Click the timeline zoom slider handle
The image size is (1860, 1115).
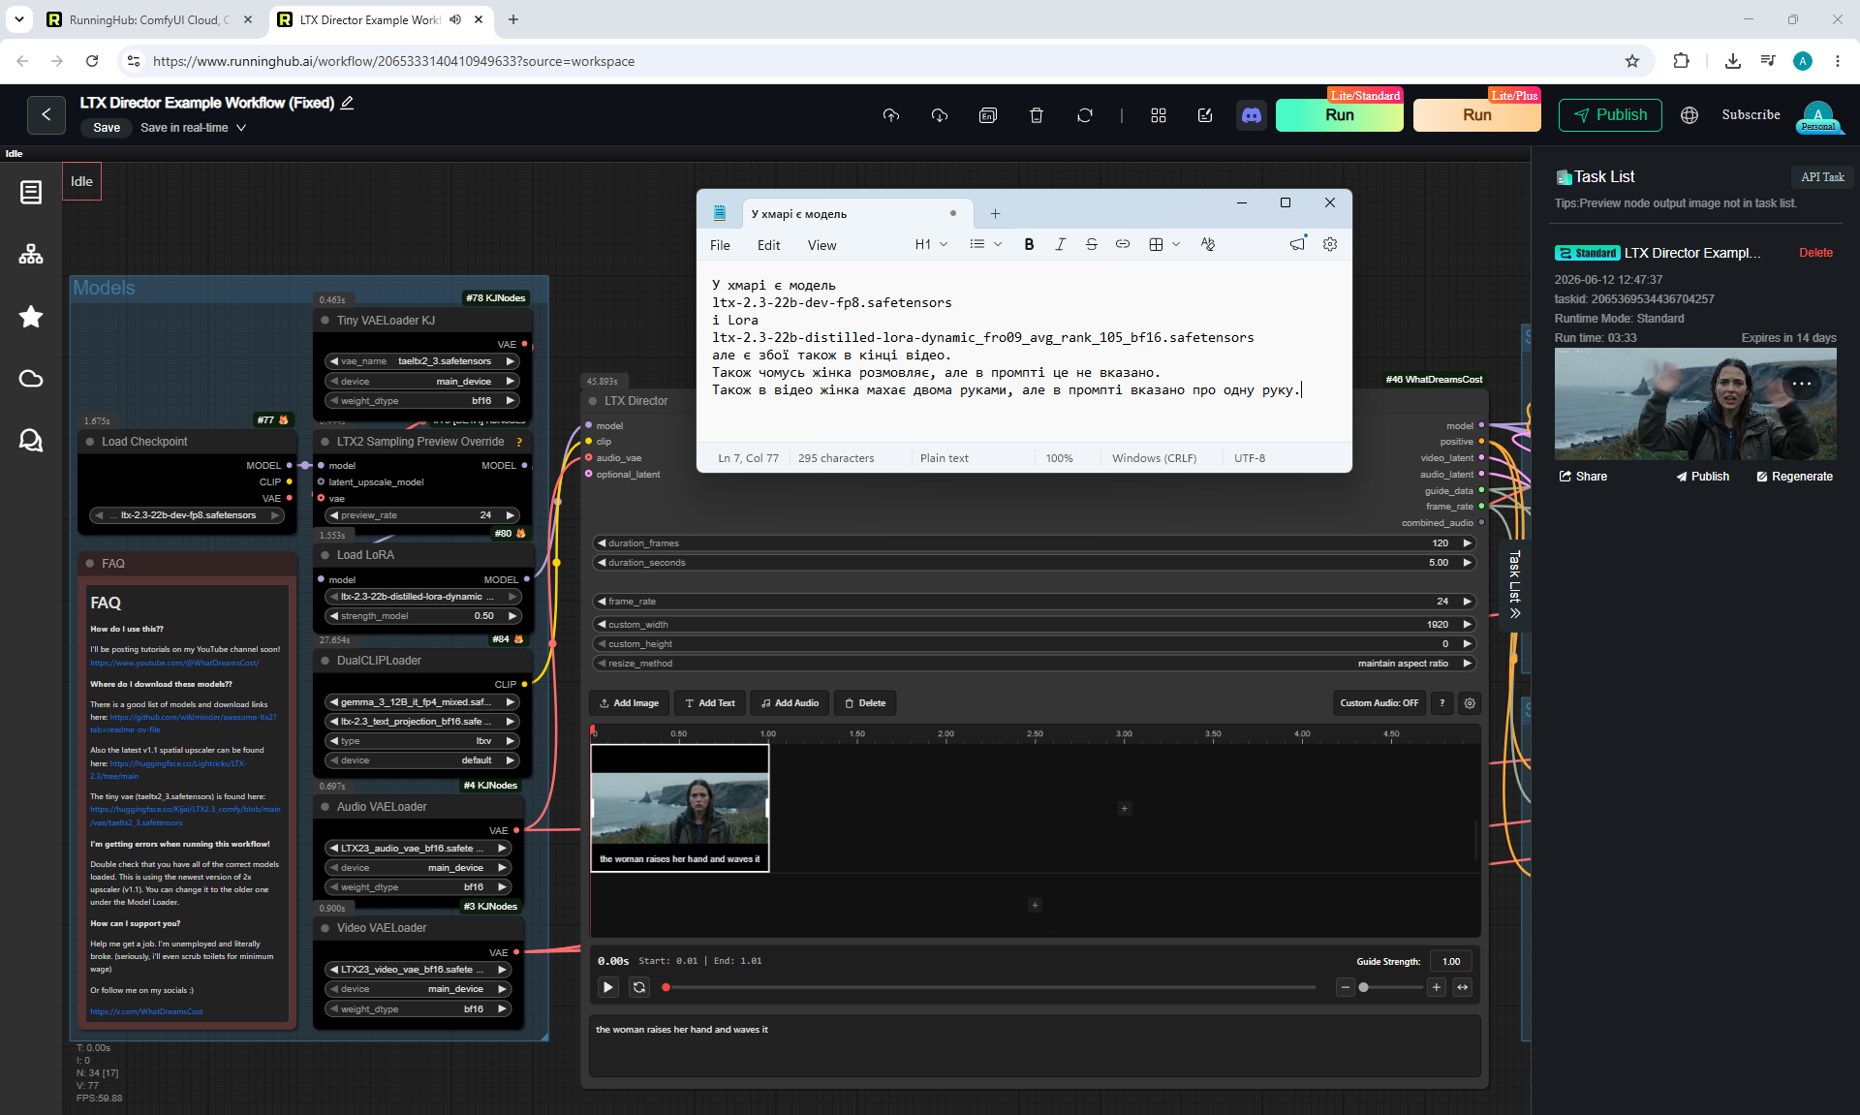[1364, 987]
